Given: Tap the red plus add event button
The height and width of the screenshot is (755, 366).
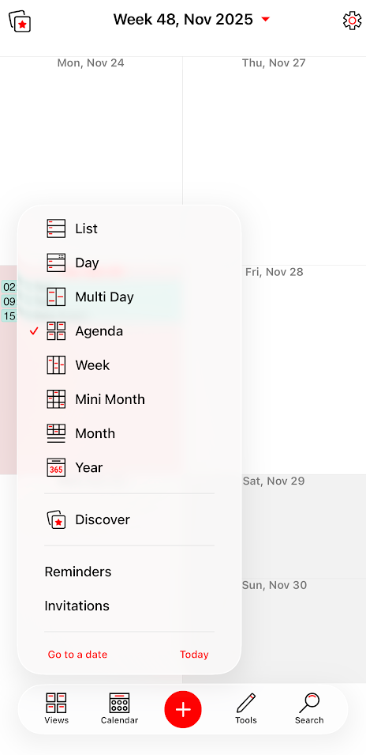Looking at the screenshot, I should coord(183,709).
